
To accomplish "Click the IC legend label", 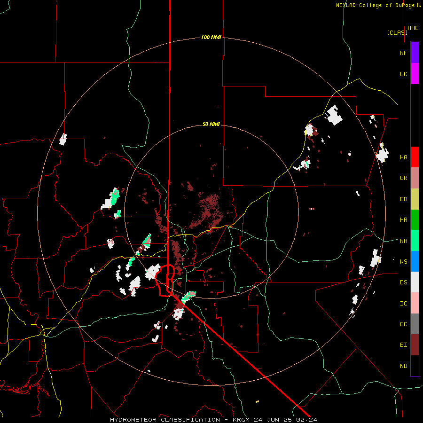I will [403, 304].
